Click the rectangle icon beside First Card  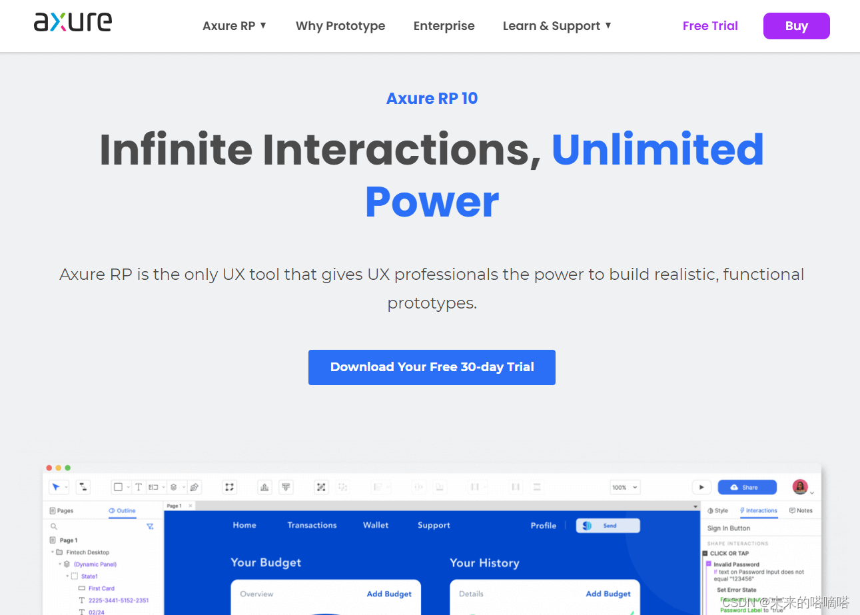(82, 588)
